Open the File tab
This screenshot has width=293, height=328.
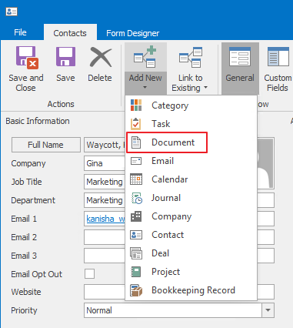(20, 32)
